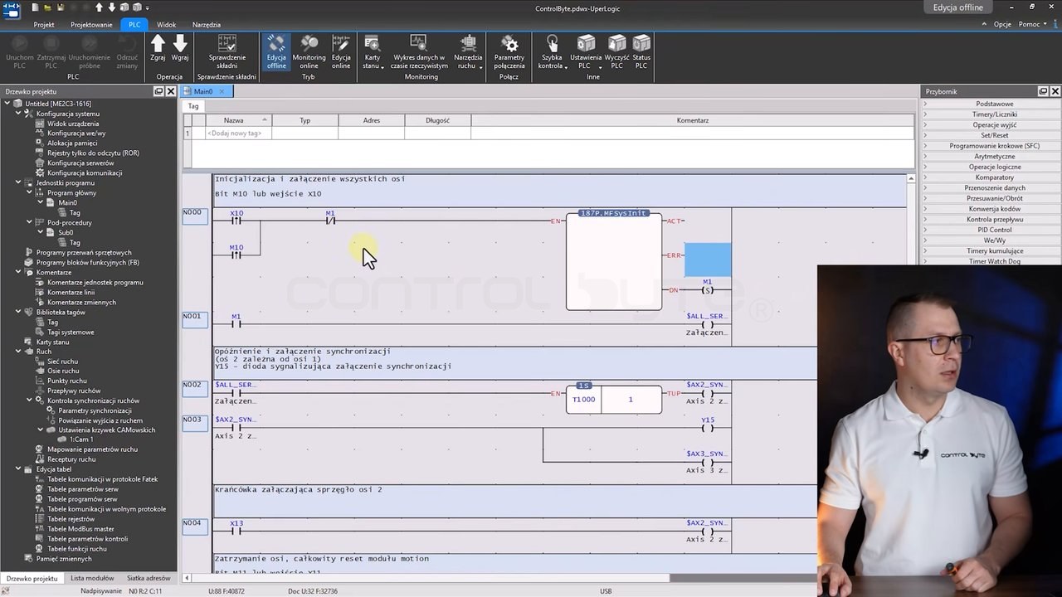The width and height of the screenshot is (1062, 597).
Task: Toggle Edycja online mode button
Action: (x=341, y=51)
